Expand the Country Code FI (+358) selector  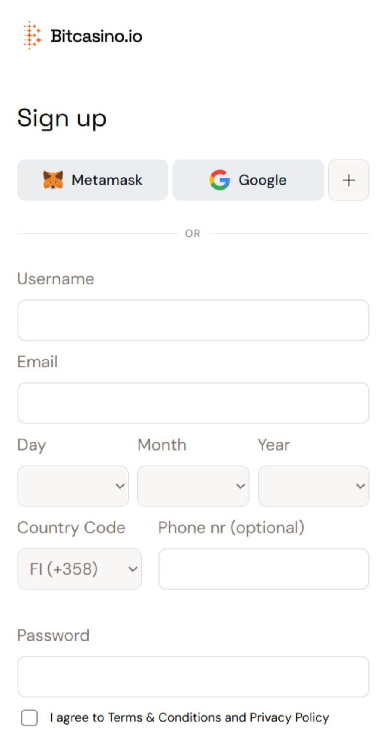[79, 569]
